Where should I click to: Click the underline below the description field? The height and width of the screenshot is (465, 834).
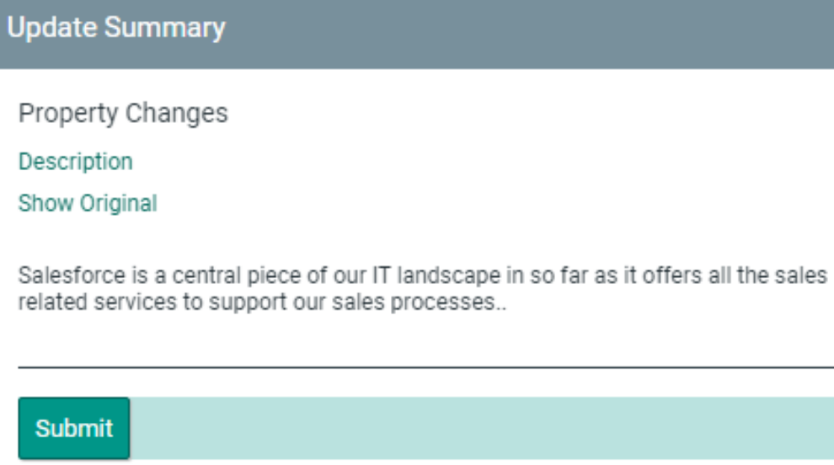pos(421,367)
